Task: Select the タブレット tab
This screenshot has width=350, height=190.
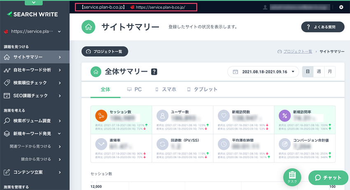Action: 202,89
